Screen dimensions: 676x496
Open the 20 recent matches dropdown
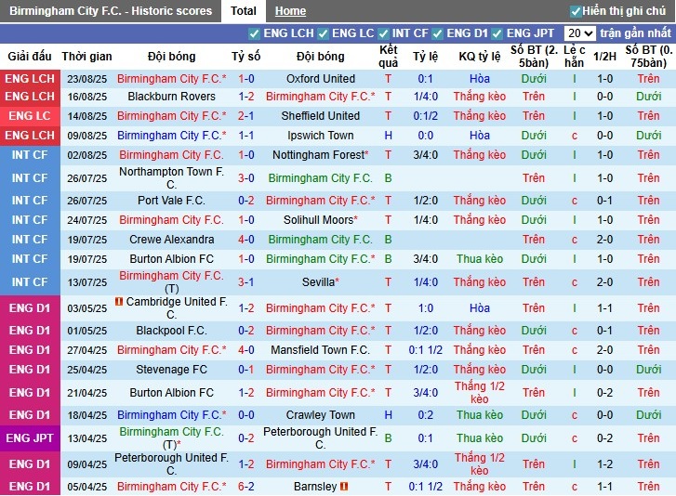580,33
